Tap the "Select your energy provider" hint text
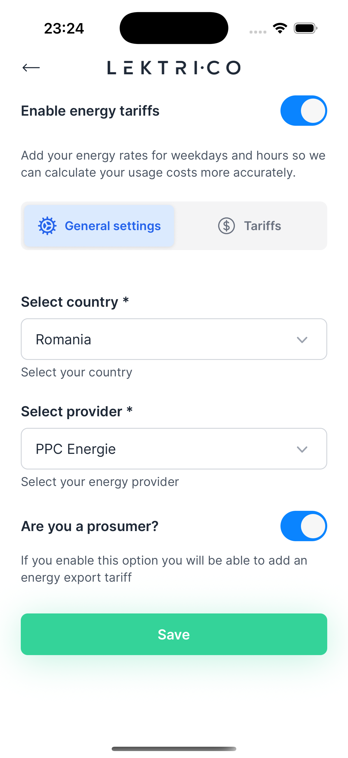 click(x=100, y=482)
